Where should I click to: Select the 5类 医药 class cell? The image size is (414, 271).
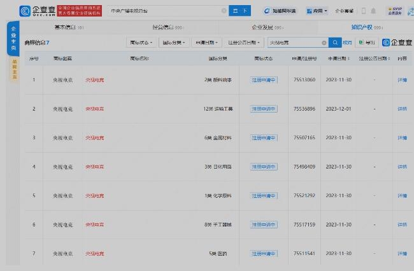click(218, 254)
